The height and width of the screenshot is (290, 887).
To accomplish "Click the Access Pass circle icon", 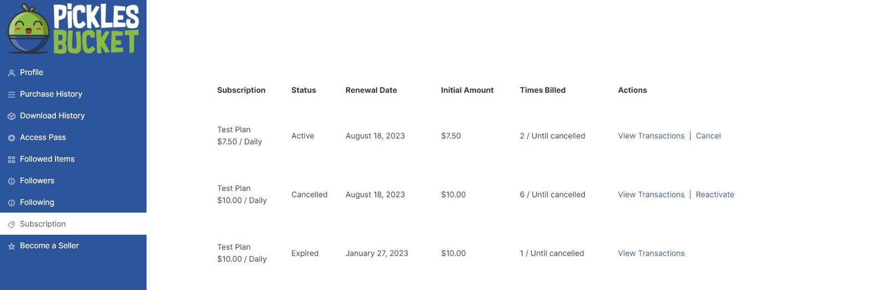I will 12,138.
